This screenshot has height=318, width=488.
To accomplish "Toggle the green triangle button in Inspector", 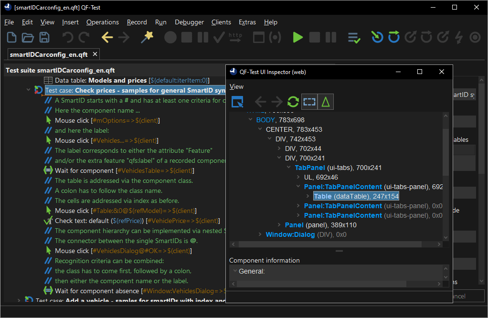I will tap(326, 102).
